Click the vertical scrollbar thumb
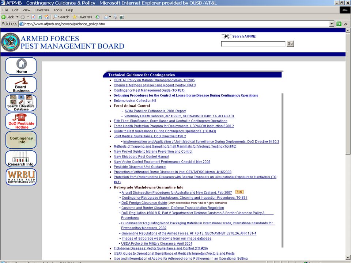351x263 pixels. point(348,94)
